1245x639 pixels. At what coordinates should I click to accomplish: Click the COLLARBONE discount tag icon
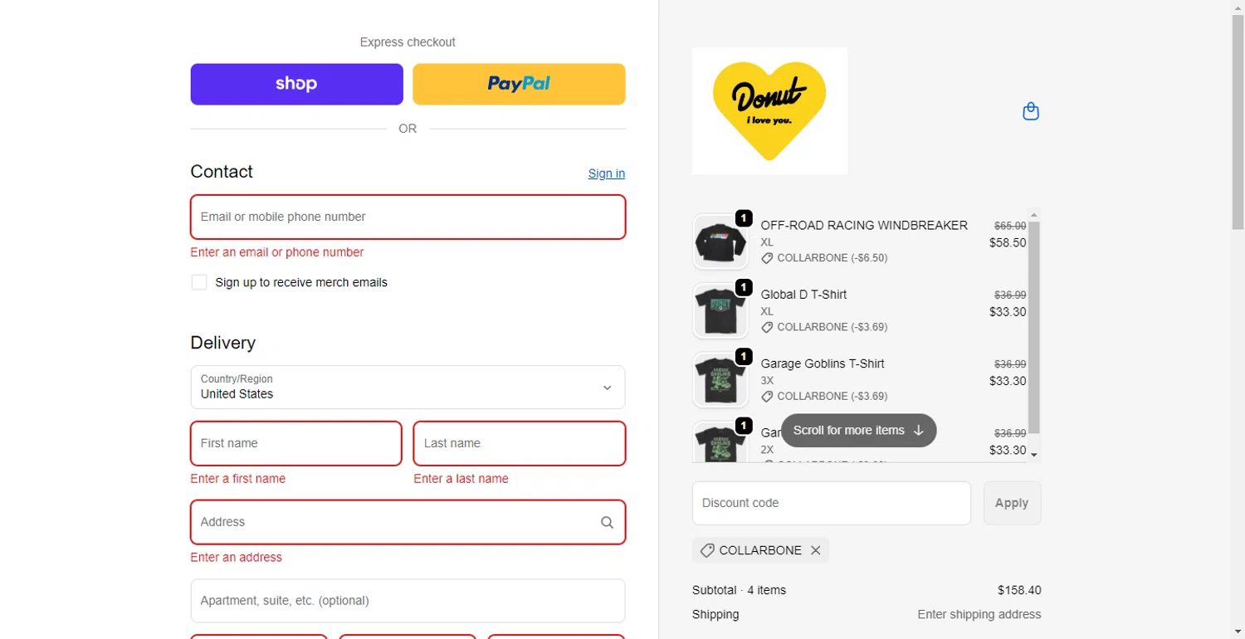[707, 550]
